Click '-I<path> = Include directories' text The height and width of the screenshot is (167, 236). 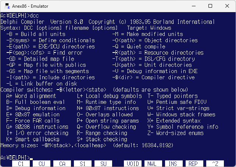click(51, 77)
